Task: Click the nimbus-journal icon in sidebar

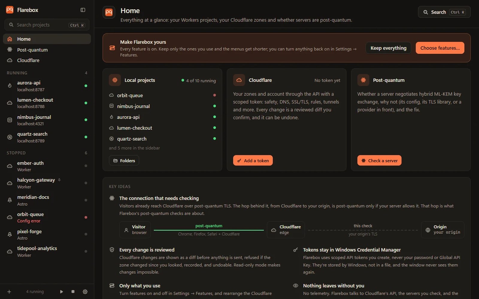Action: pyautogui.click(x=10, y=120)
